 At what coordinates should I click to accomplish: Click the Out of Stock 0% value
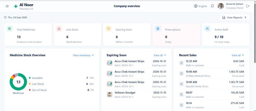pyautogui.click(x=92, y=90)
